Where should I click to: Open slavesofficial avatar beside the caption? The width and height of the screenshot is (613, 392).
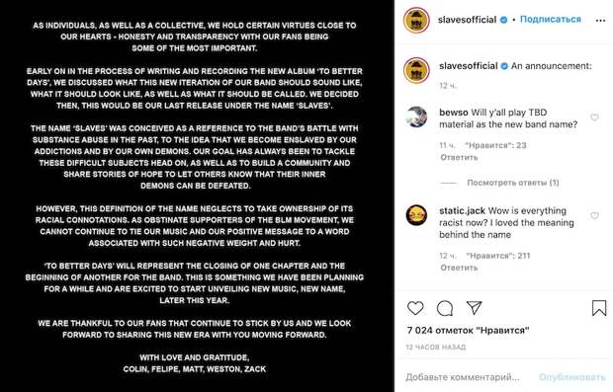[x=416, y=70]
